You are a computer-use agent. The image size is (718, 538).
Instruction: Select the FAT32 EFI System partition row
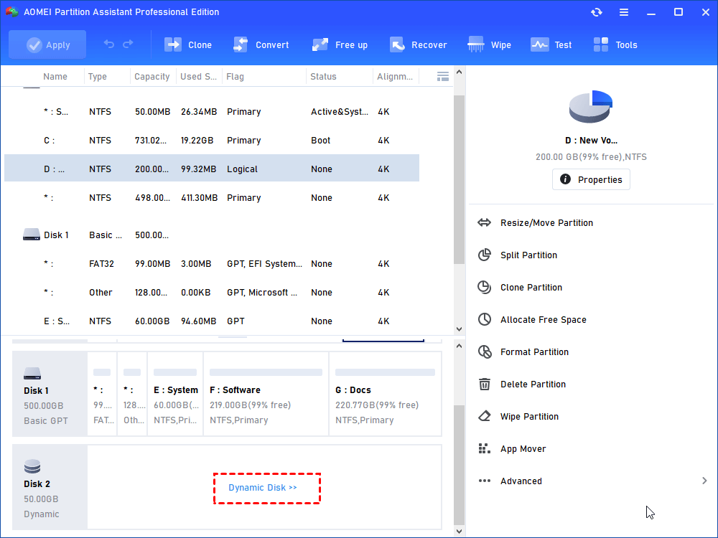[x=212, y=264]
